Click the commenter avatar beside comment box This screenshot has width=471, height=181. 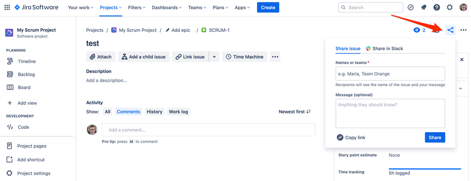click(x=92, y=130)
